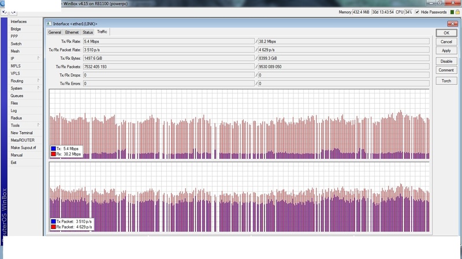The width and height of the screenshot is (462, 259).
Task: Open the Mesh menu
Action: tap(15, 51)
